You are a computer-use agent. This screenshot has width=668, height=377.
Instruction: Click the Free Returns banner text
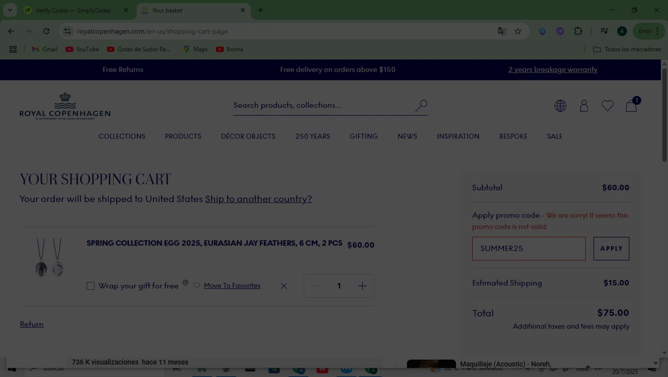pos(123,69)
